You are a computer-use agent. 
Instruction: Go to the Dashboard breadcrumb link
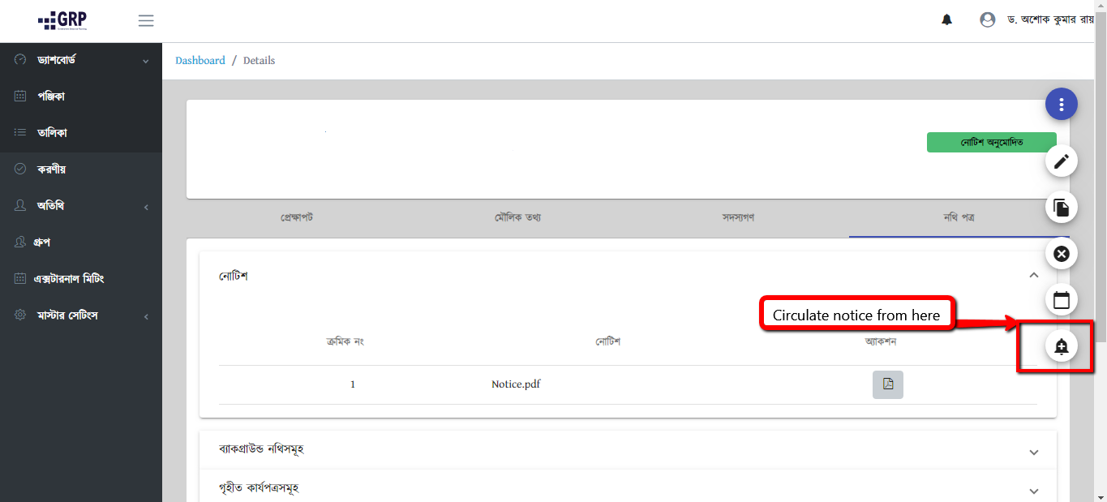click(200, 61)
